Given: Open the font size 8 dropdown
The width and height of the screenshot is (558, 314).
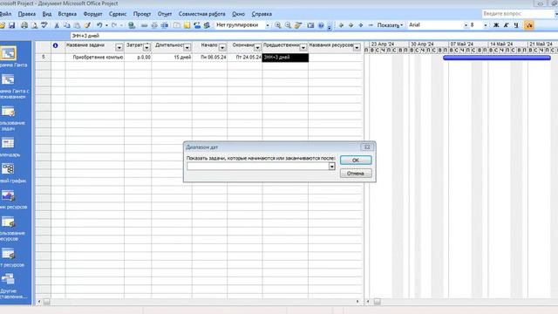Looking at the screenshot, I should coord(486,25).
